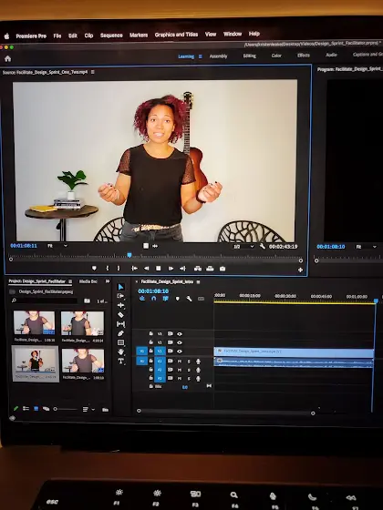
Task: Click the Overwrite button in Source monitor
Action: (210, 269)
